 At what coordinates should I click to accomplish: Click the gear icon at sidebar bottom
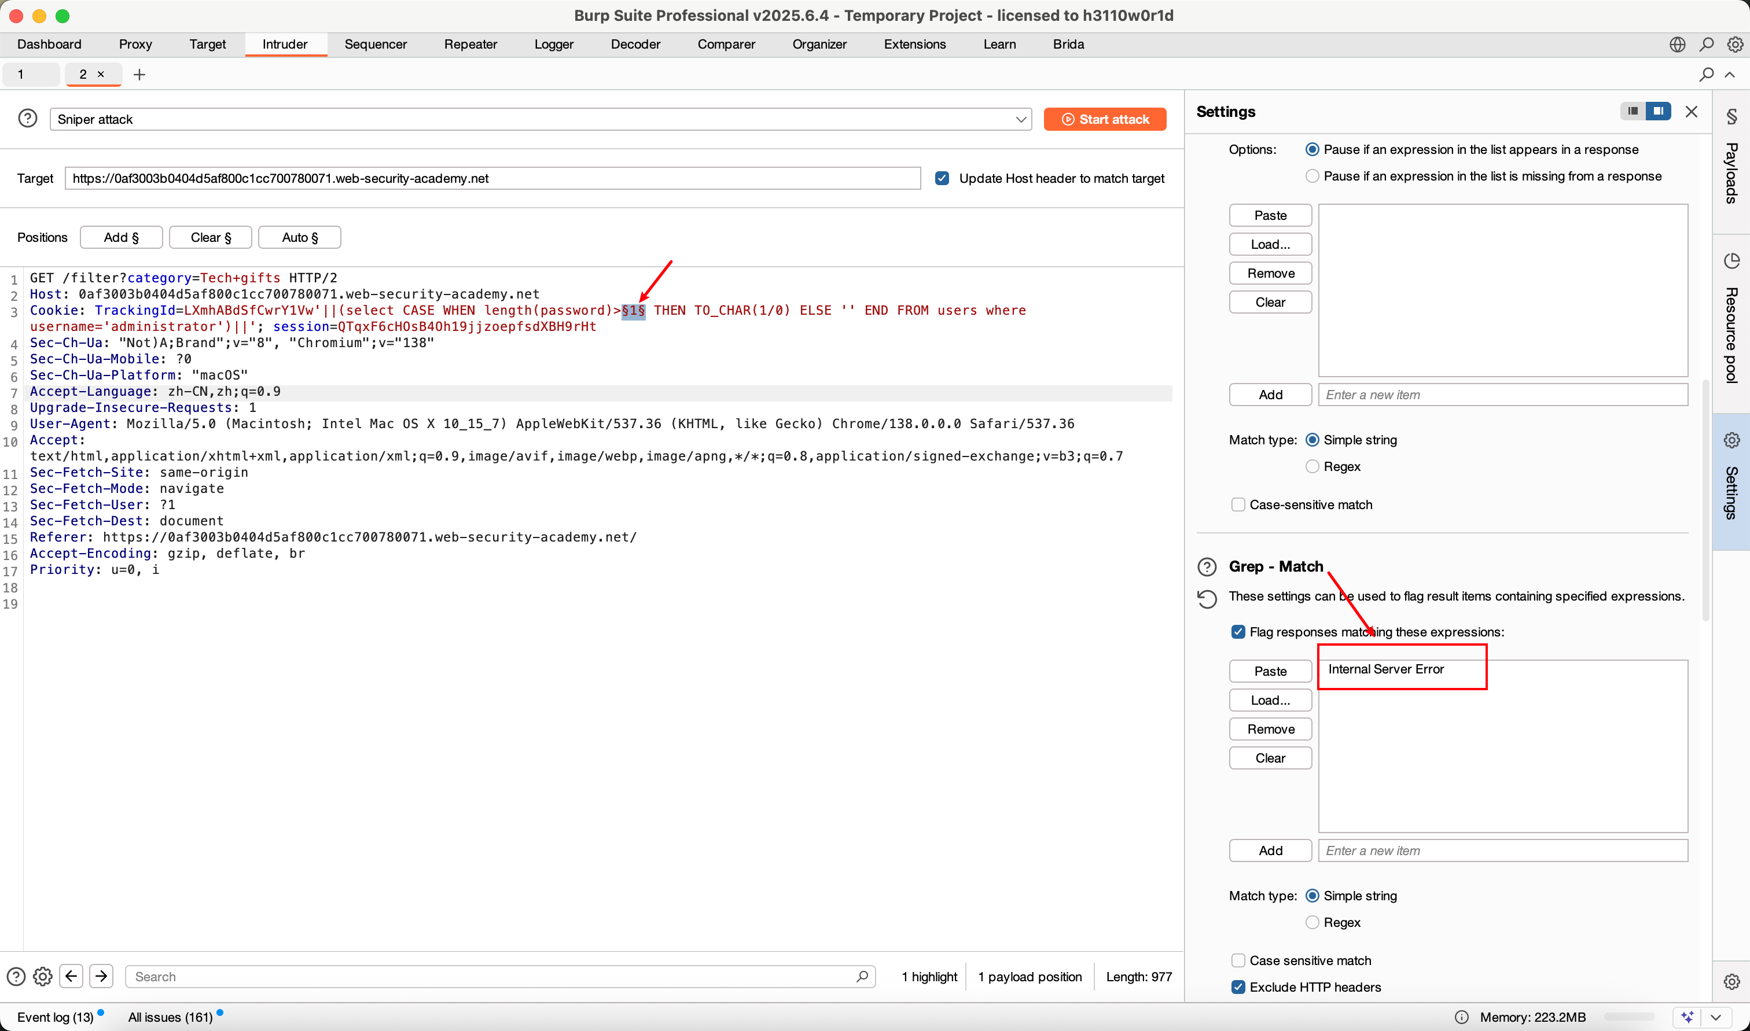click(x=1731, y=982)
